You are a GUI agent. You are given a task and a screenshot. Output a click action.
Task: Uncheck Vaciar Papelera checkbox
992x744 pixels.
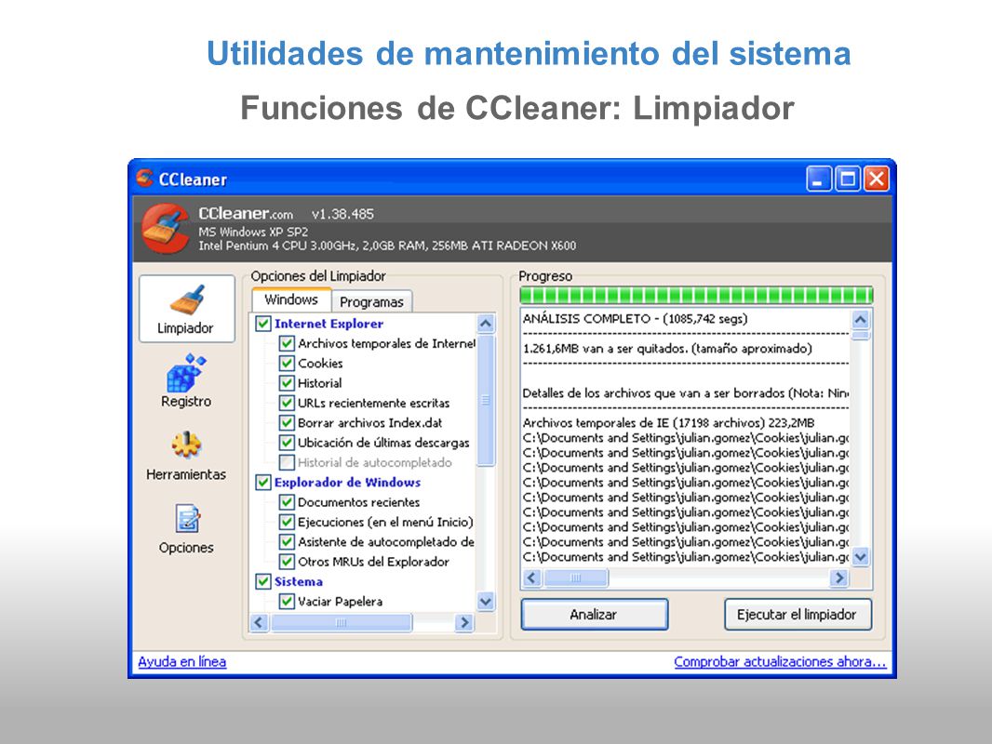(287, 601)
